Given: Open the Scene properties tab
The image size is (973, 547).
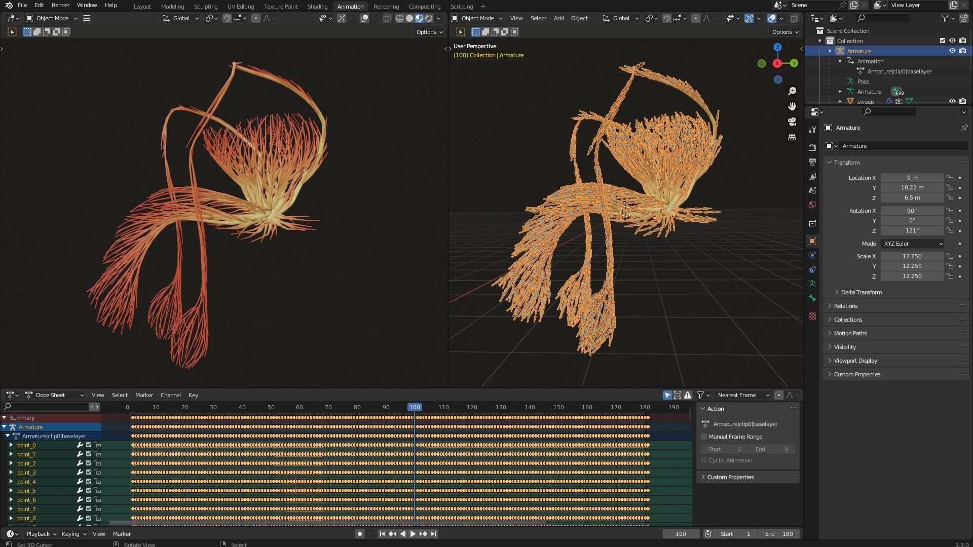Looking at the screenshot, I should click(812, 190).
